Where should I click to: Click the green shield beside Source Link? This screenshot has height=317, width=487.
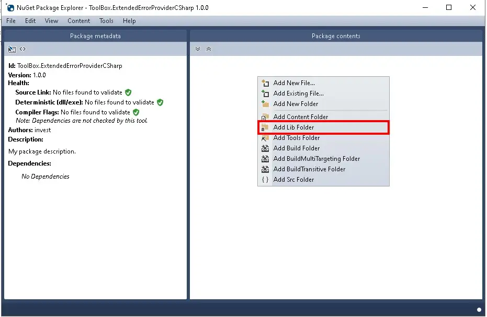pyautogui.click(x=128, y=92)
